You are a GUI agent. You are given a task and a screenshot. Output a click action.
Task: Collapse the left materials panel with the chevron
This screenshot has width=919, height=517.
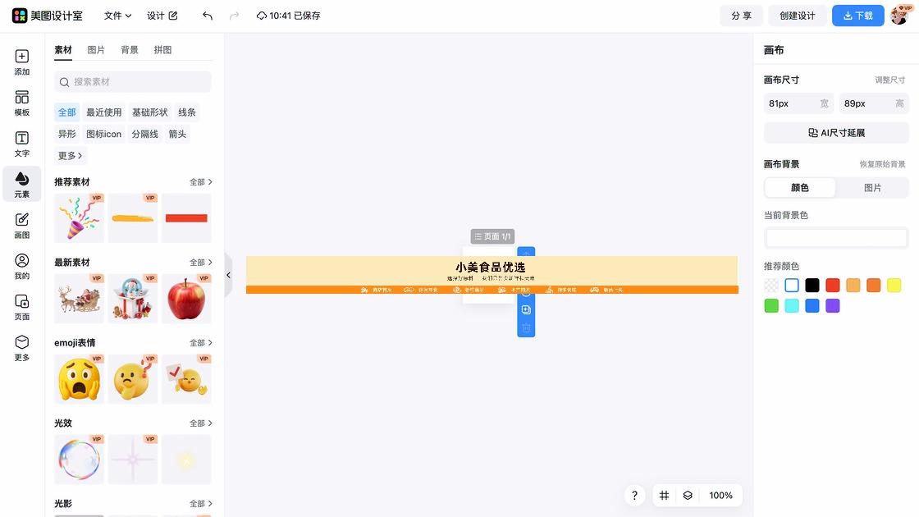coord(229,275)
